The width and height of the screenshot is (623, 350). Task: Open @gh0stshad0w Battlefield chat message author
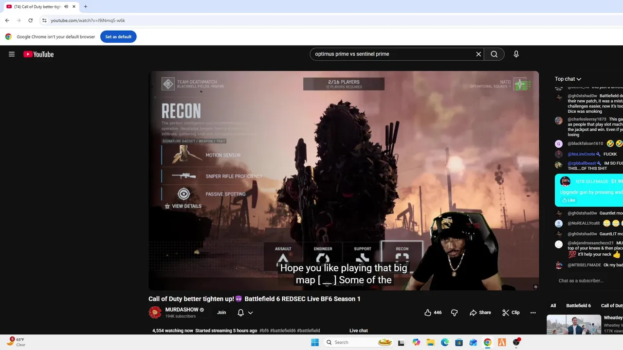pos(582,96)
